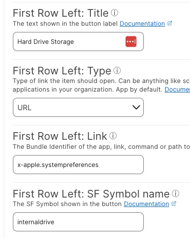Open the red password manager icon in Title field
190x239 pixels.
click(x=131, y=42)
